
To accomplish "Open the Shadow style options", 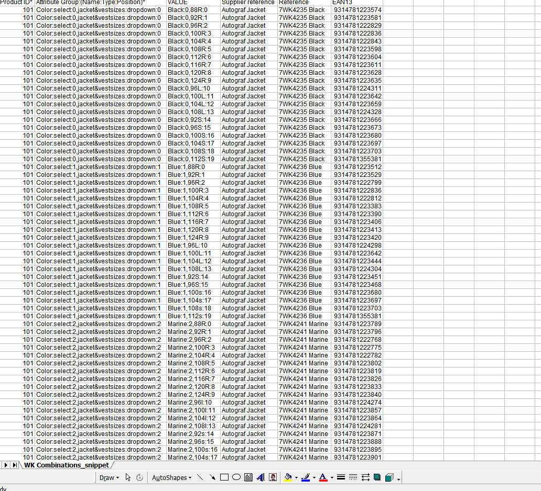I will [x=377, y=477].
